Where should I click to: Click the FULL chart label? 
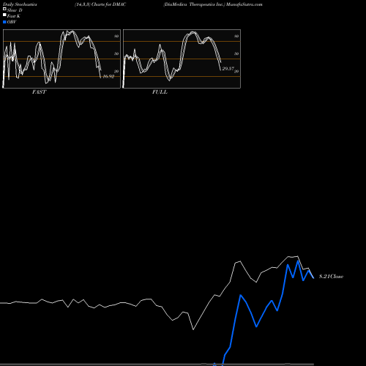click(160, 92)
